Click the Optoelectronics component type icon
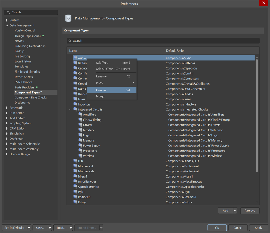Screen dimensions: 270x233 click(x=75, y=187)
